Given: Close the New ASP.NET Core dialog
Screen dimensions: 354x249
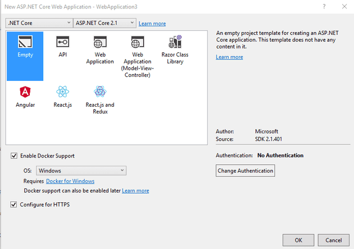Looking at the screenshot, I should pos(344,7).
